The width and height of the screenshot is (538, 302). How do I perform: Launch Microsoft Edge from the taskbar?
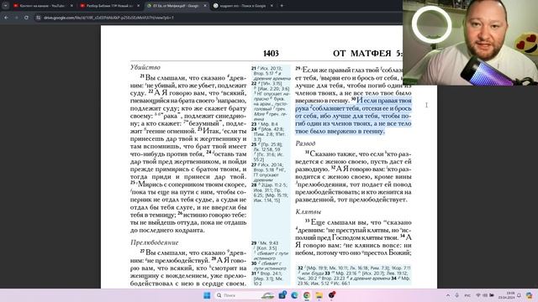click(294, 295)
